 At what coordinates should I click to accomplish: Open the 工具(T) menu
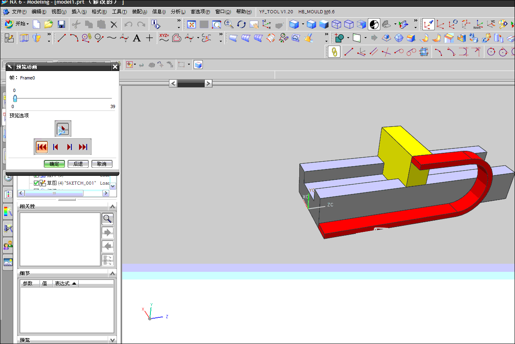click(x=119, y=12)
